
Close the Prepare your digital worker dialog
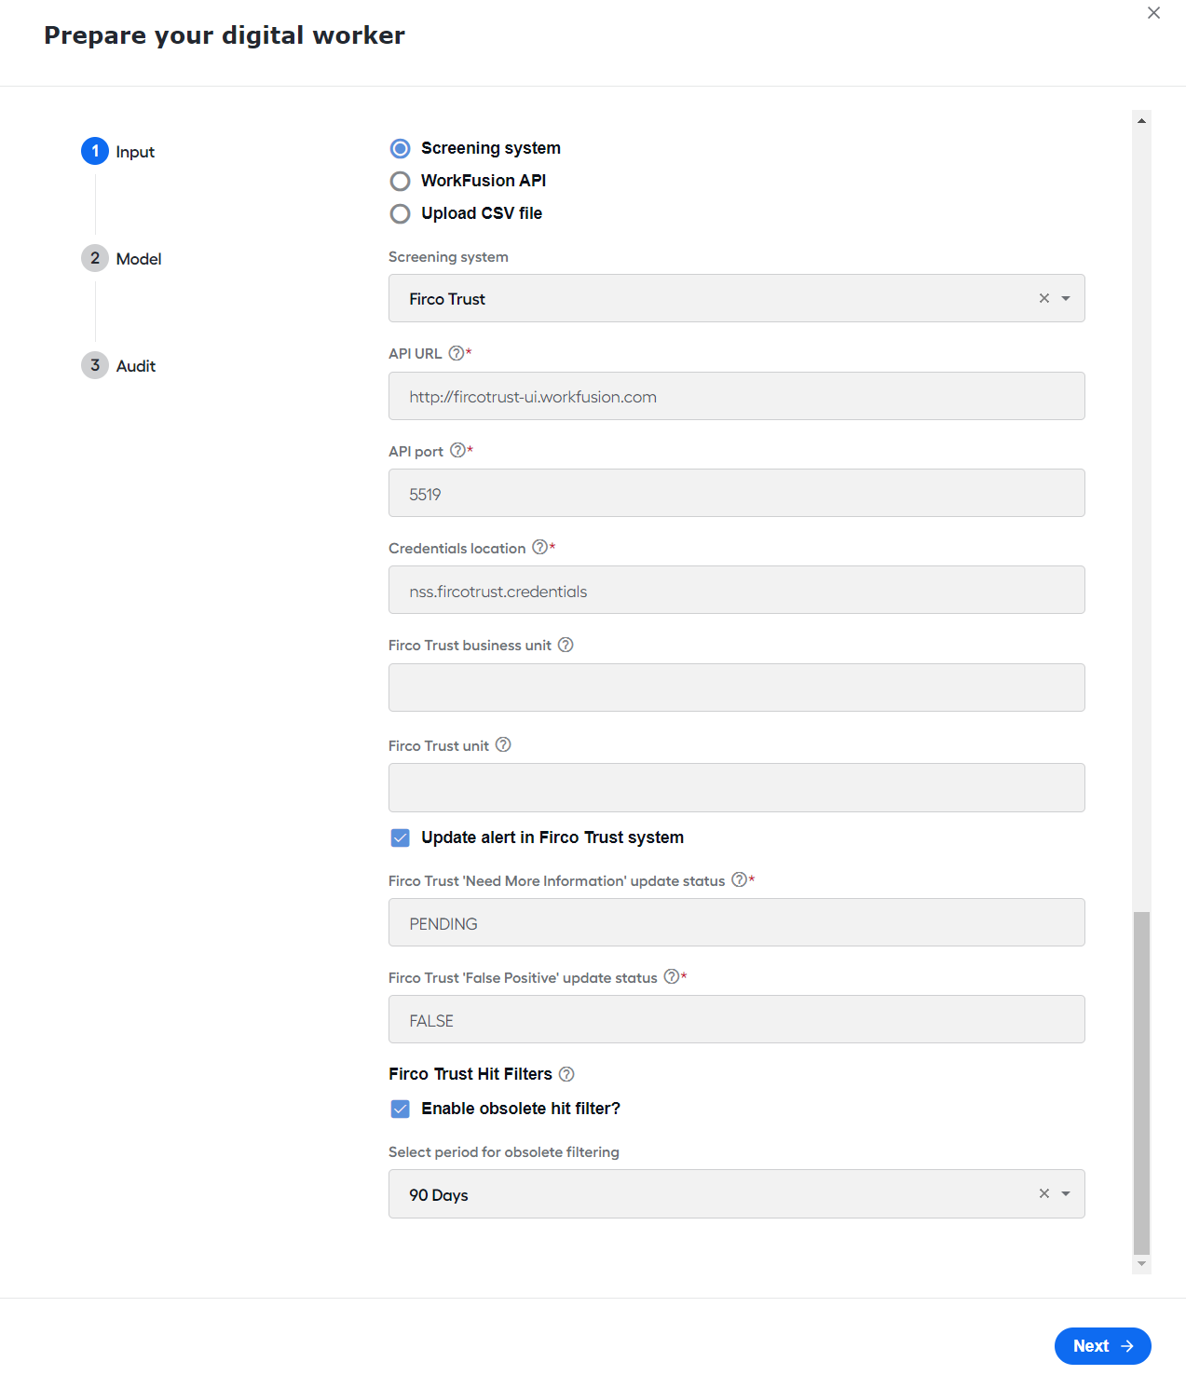click(1153, 13)
